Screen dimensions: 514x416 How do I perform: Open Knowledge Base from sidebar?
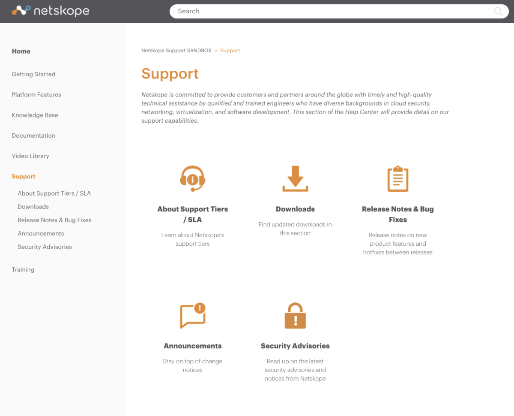click(35, 115)
